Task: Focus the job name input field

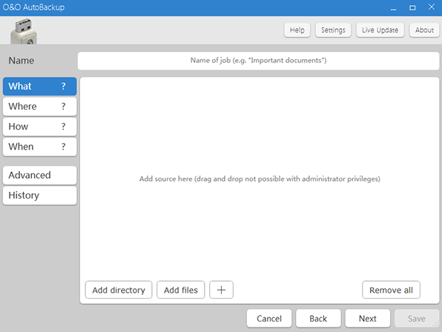Action: coord(259,61)
